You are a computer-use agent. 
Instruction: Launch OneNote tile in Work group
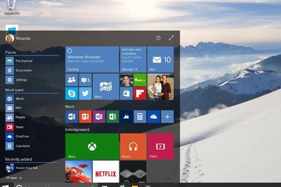click(x=99, y=117)
